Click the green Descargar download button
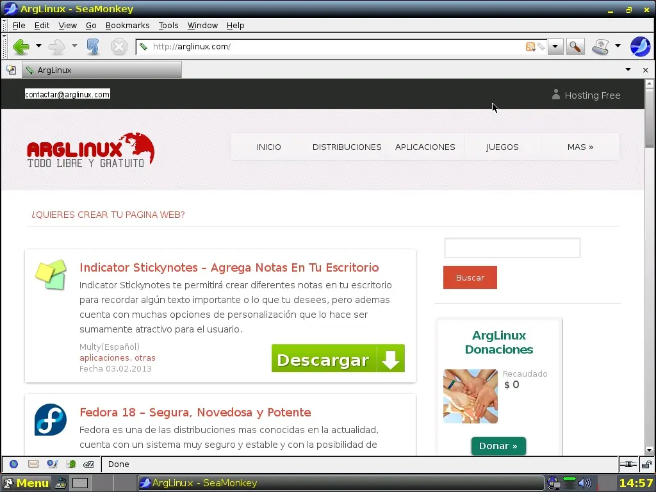Screen dimensions: 656x492 [x=338, y=359]
